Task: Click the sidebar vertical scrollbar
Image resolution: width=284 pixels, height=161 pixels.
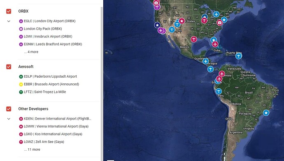Action: [102, 83]
